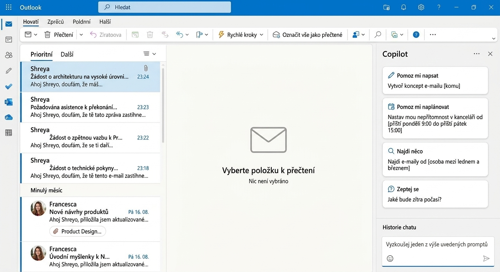Open the message list filter dropdown
The height and width of the screenshot is (272, 500).
pos(150,54)
